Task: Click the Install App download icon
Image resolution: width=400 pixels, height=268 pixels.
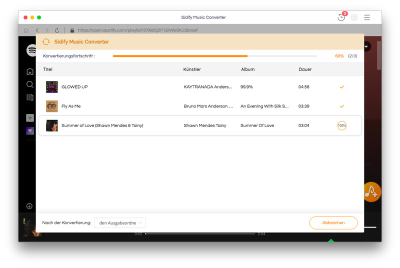Action: pyautogui.click(x=29, y=206)
